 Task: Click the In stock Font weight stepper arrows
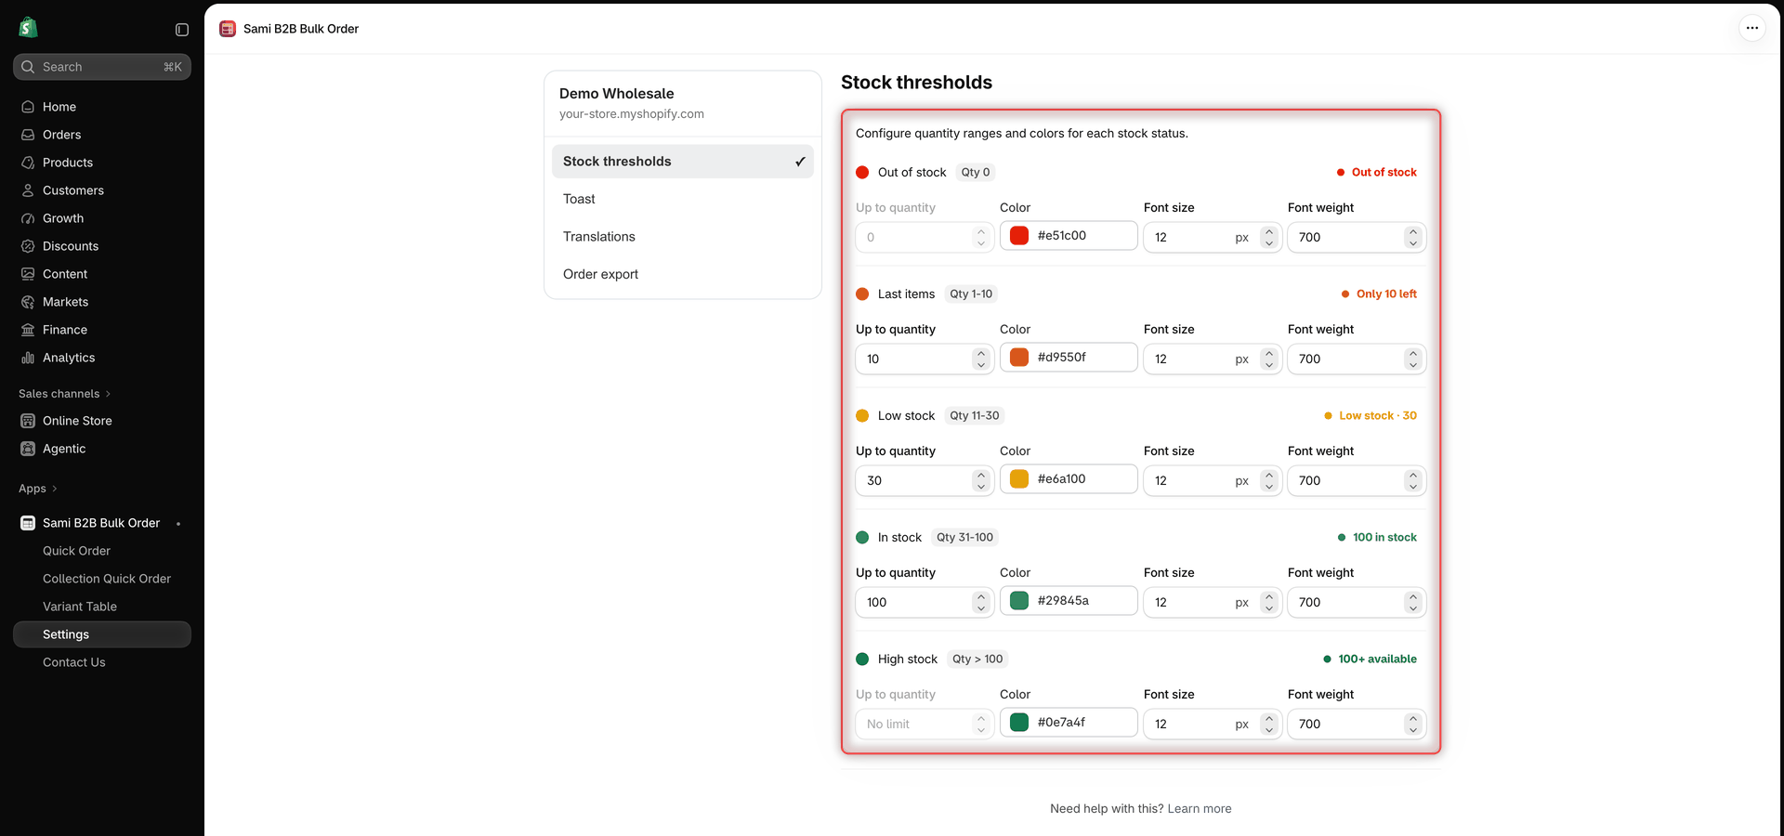1413,602
